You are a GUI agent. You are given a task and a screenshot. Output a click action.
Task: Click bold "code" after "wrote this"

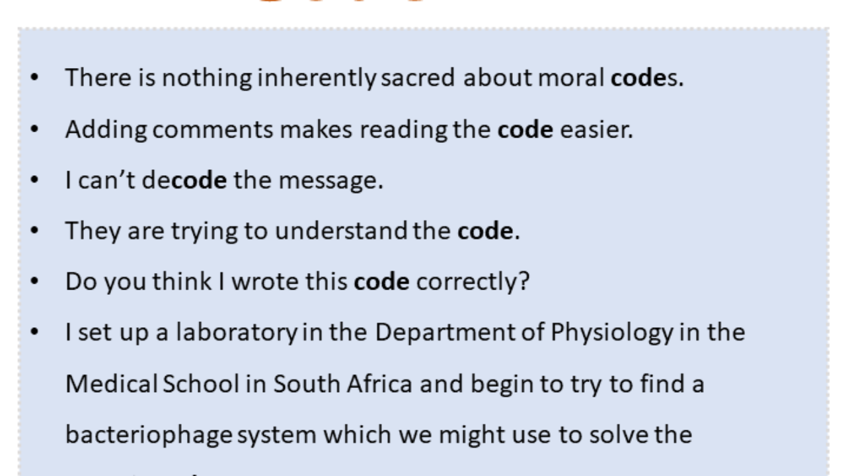(382, 282)
